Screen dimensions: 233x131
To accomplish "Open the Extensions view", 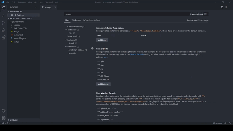I will (4, 37).
